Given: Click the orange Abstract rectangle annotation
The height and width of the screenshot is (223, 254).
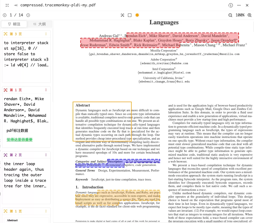Looking at the screenshot, I should (102, 122).
